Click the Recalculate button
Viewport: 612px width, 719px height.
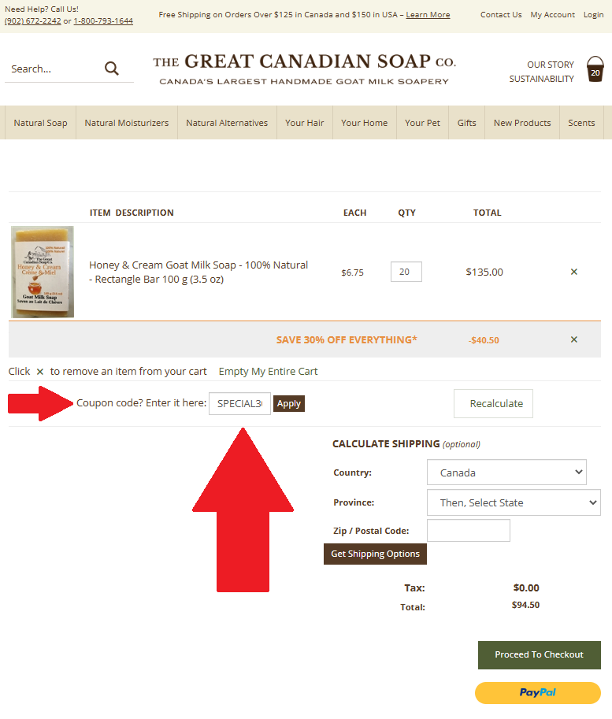tap(493, 403)
